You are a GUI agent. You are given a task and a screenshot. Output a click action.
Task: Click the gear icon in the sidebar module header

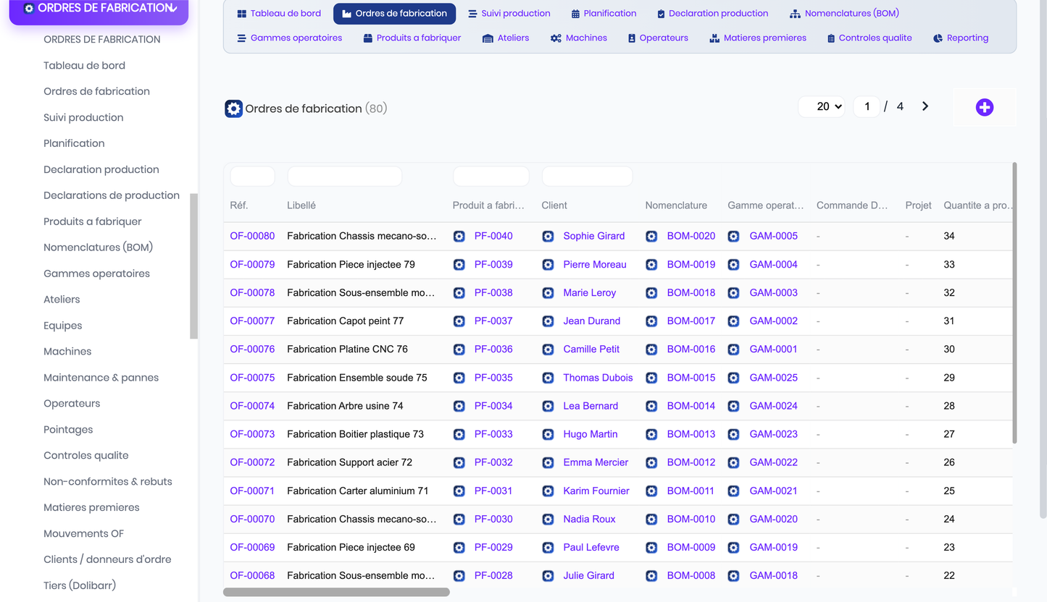click(x=29, y=9)
